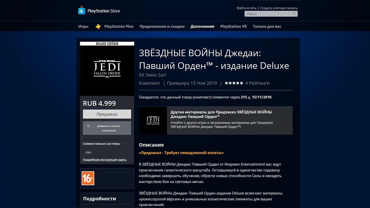This screenshot has height=208, width=370.
Task: Click the Совместимые системы label
Action: (102, 144)
